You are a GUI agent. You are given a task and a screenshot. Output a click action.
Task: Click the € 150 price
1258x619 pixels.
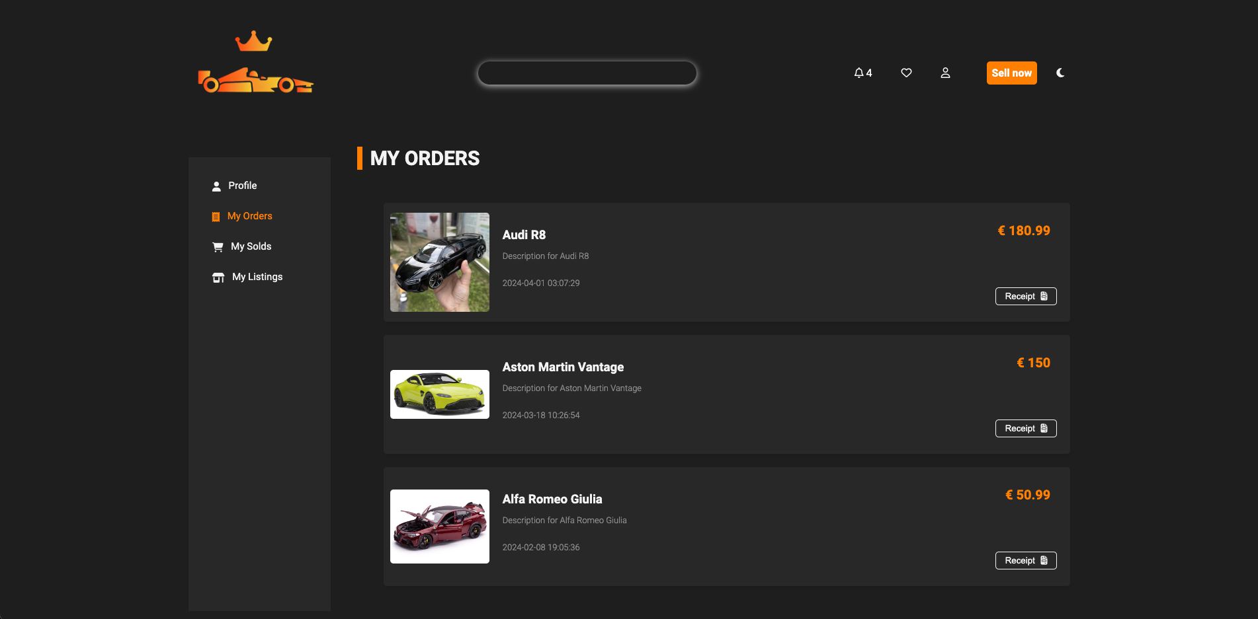tap(1033, 363)
